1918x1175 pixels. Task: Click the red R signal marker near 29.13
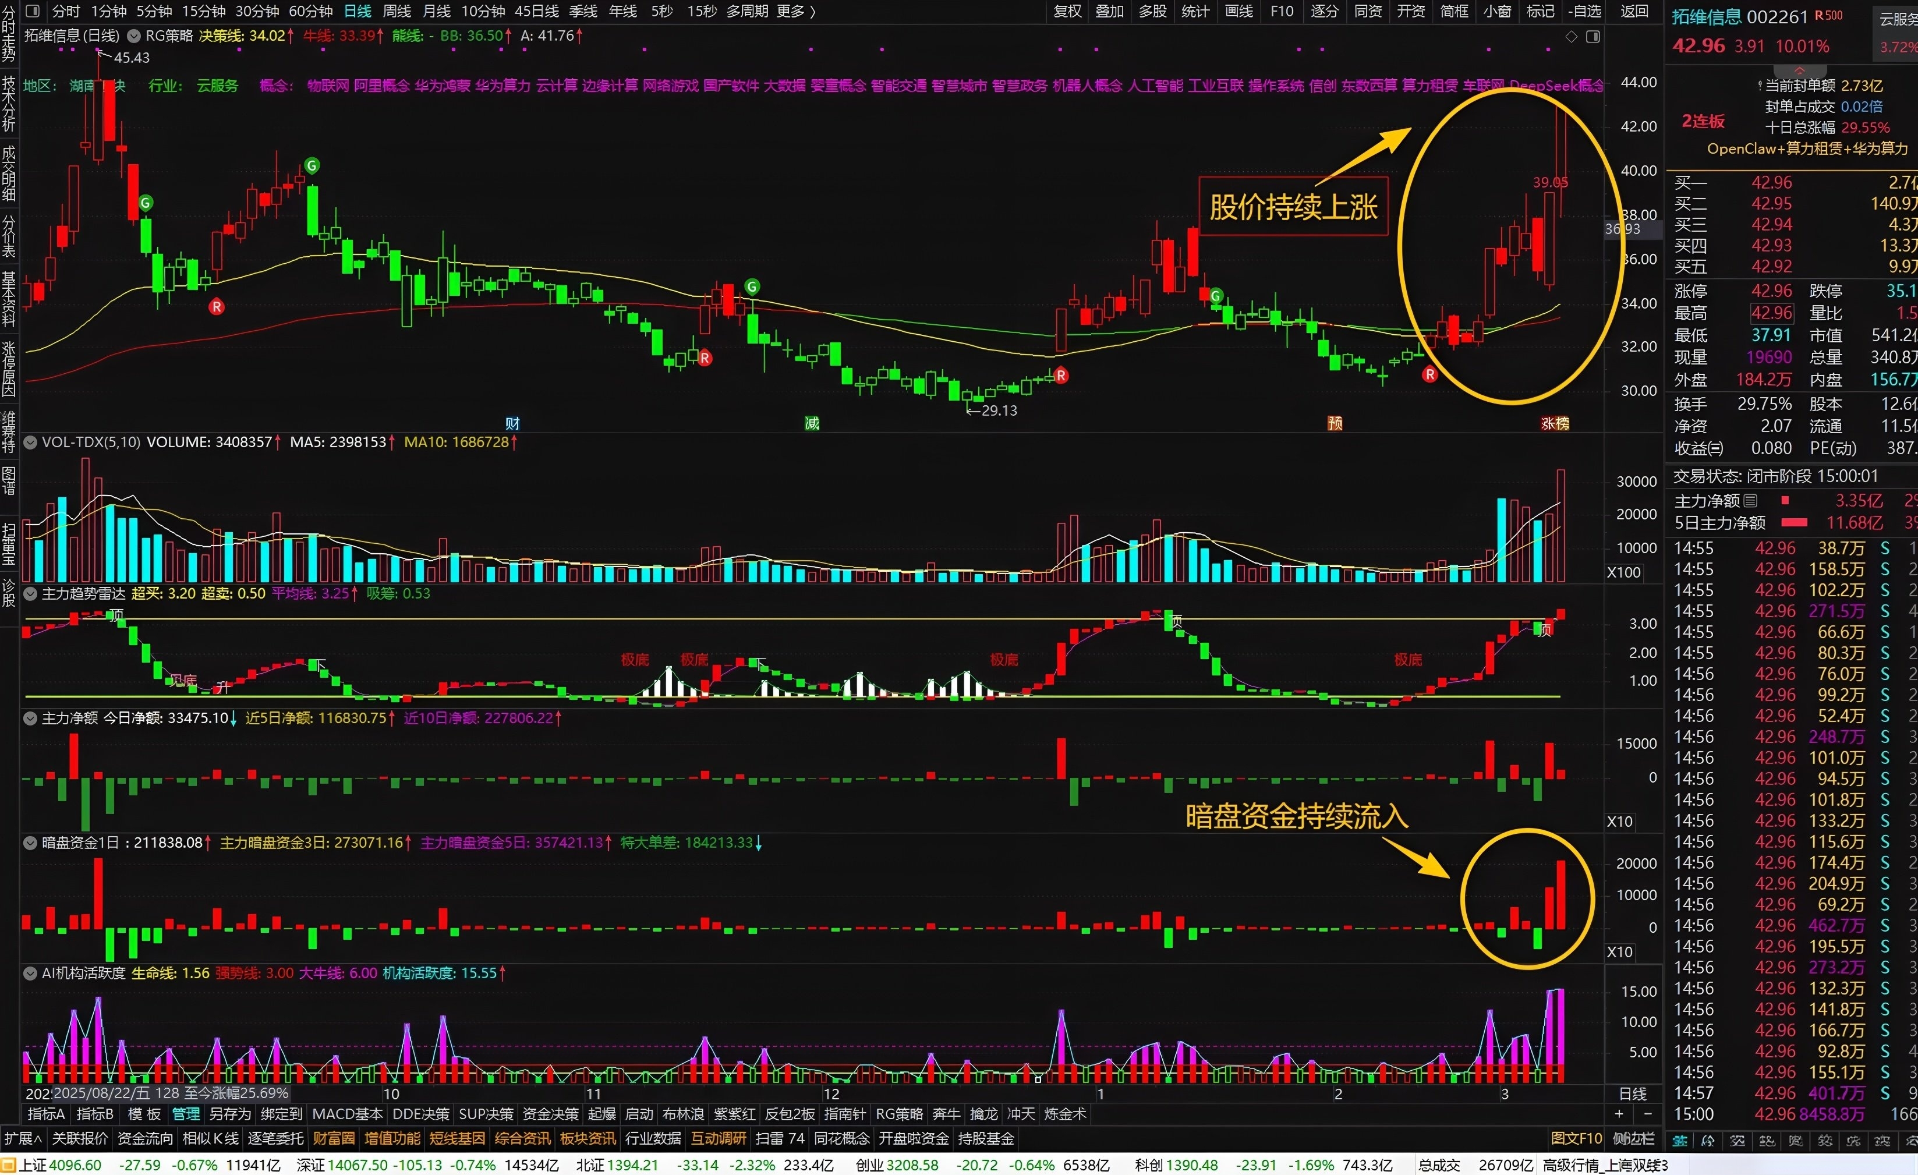tap(1060, 376)
